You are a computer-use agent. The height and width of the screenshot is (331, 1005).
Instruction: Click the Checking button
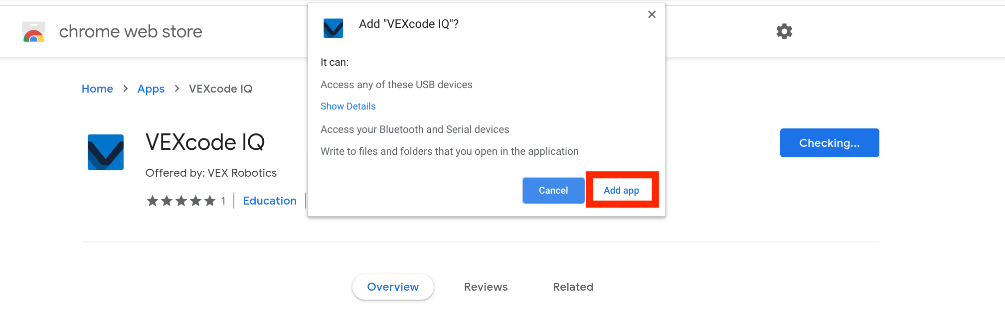pyautogui.click(x=829, y=143)
